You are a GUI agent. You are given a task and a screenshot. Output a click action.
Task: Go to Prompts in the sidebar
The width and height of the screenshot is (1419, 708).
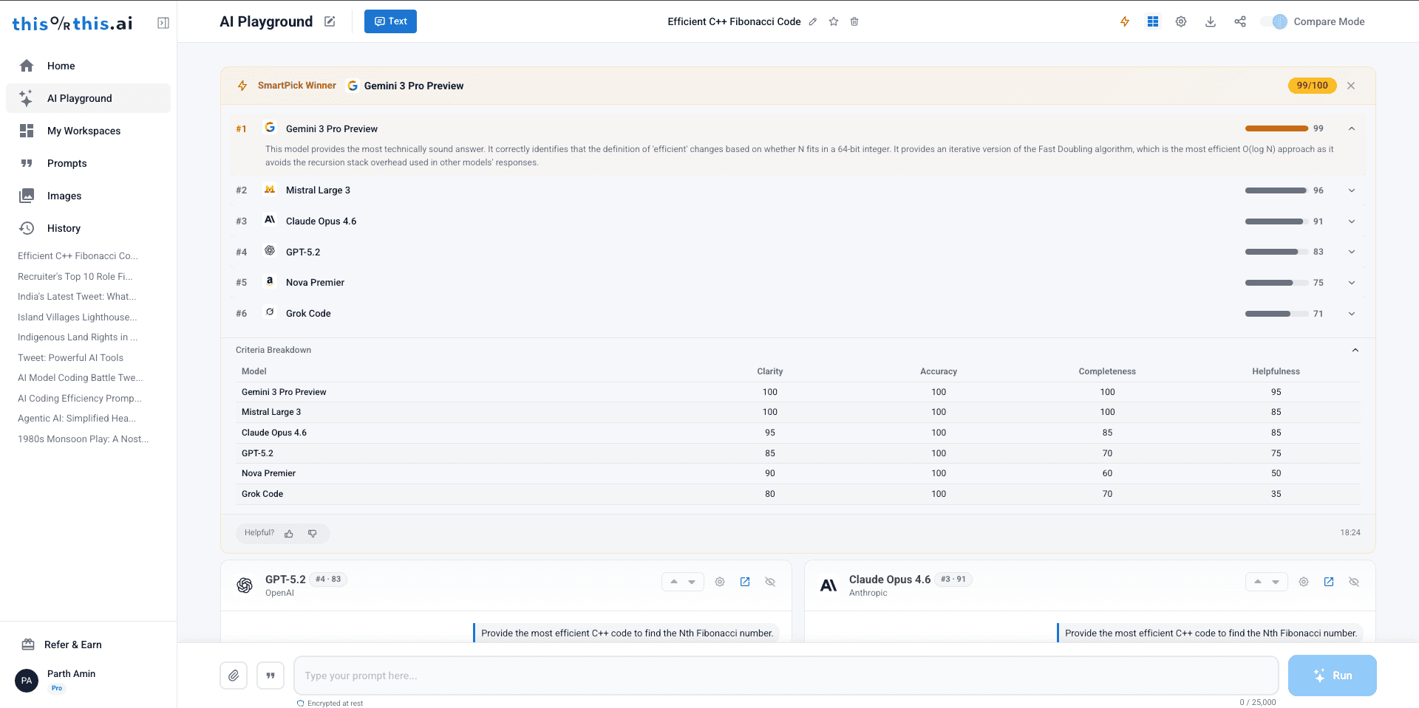coord(67,163)
